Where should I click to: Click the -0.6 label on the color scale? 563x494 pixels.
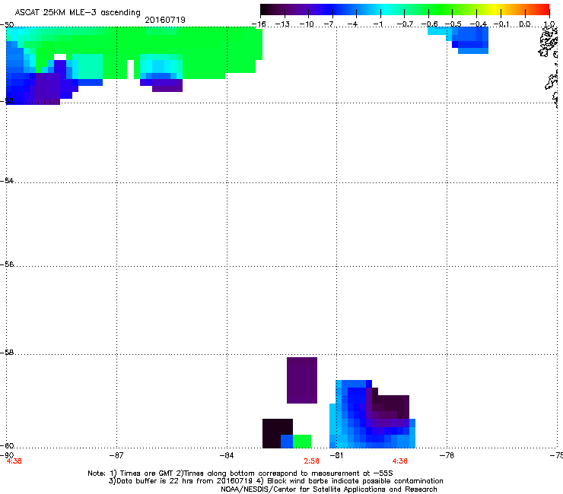coord(429,24)
